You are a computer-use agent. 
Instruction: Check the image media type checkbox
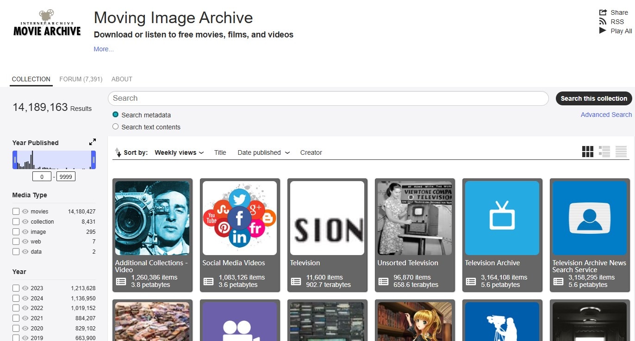tap(16, 232)
